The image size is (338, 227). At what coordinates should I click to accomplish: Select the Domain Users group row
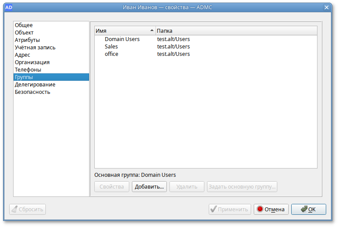point(122,39)
